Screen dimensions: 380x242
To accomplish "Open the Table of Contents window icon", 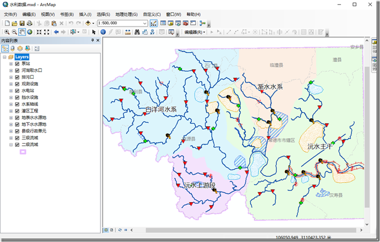I will (163, 23).
